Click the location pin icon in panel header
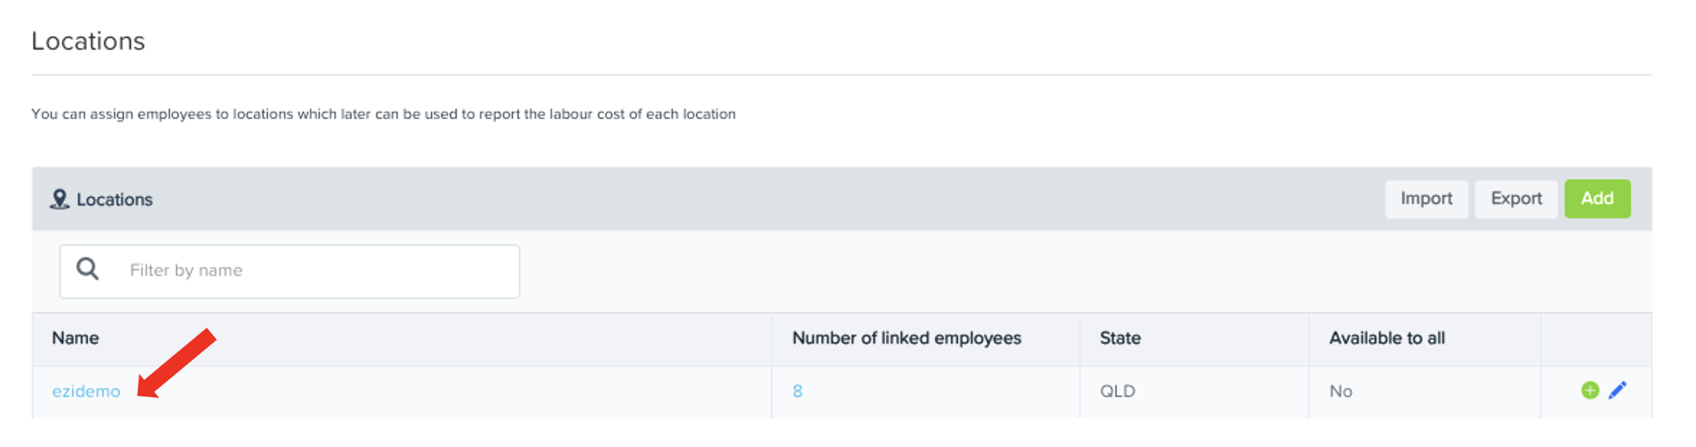Image resolution: width=1696 pixels, height=447 pixels. 59,200
